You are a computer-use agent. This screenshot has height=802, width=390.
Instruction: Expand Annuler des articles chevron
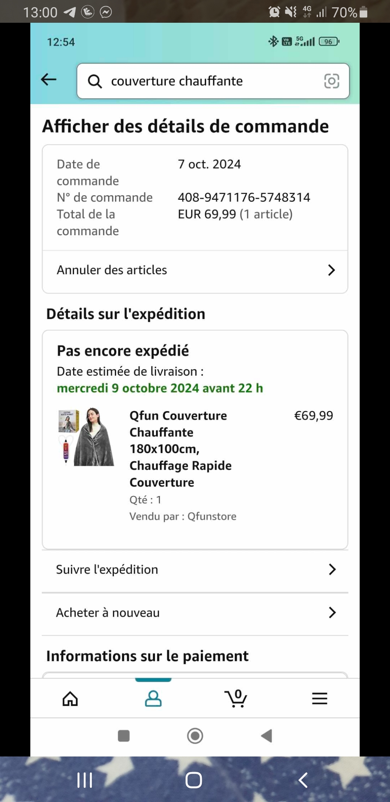331,270
